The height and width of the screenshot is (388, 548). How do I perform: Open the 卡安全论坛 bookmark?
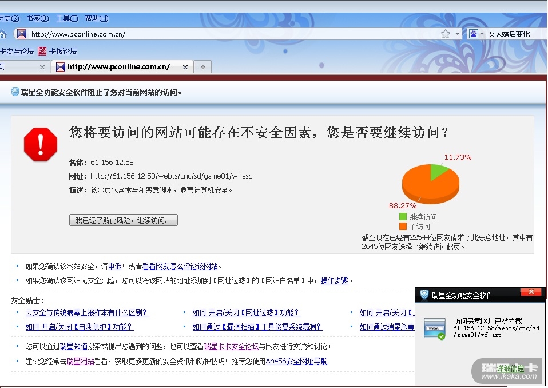[x=17, y=52]
